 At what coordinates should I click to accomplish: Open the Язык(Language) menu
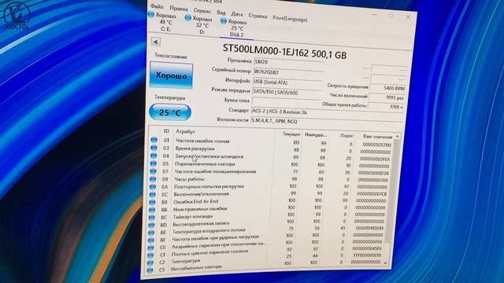point(290,19)
